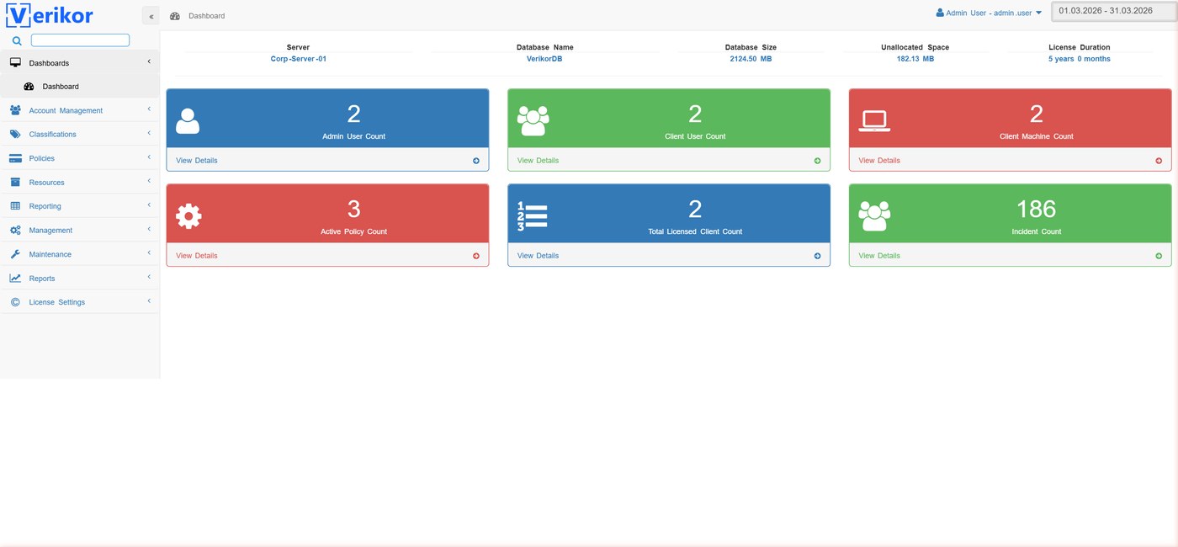Click the Client User Count group icon
Viewport: 1178px width, 547px height.
[533, 121]
